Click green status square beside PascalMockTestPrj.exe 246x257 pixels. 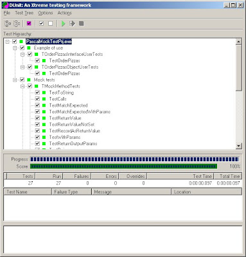point(21,41)
